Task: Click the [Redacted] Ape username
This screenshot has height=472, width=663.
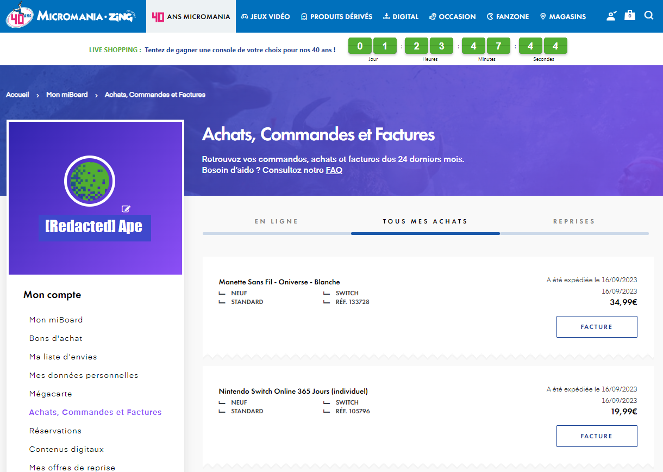Action: tap(93, 226)
